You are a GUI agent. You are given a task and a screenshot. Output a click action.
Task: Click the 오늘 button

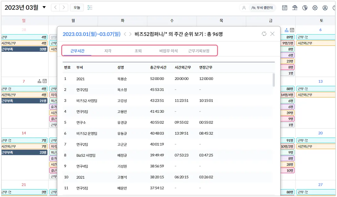(77, 8)
